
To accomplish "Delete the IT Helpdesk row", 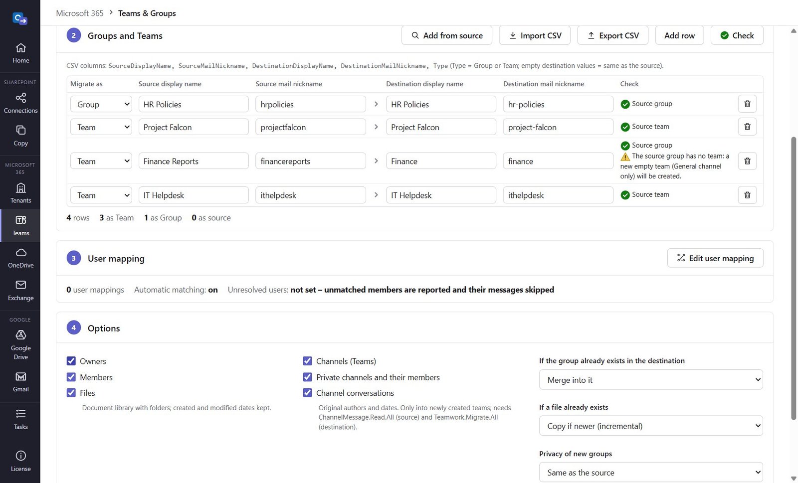I will coord(747,195).
